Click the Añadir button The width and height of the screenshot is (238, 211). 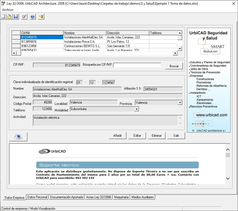[118, 136]
